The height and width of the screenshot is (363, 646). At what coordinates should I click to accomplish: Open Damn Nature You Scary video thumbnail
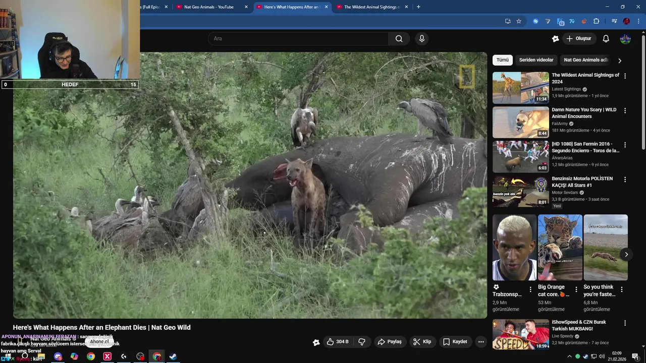[520, 122]
